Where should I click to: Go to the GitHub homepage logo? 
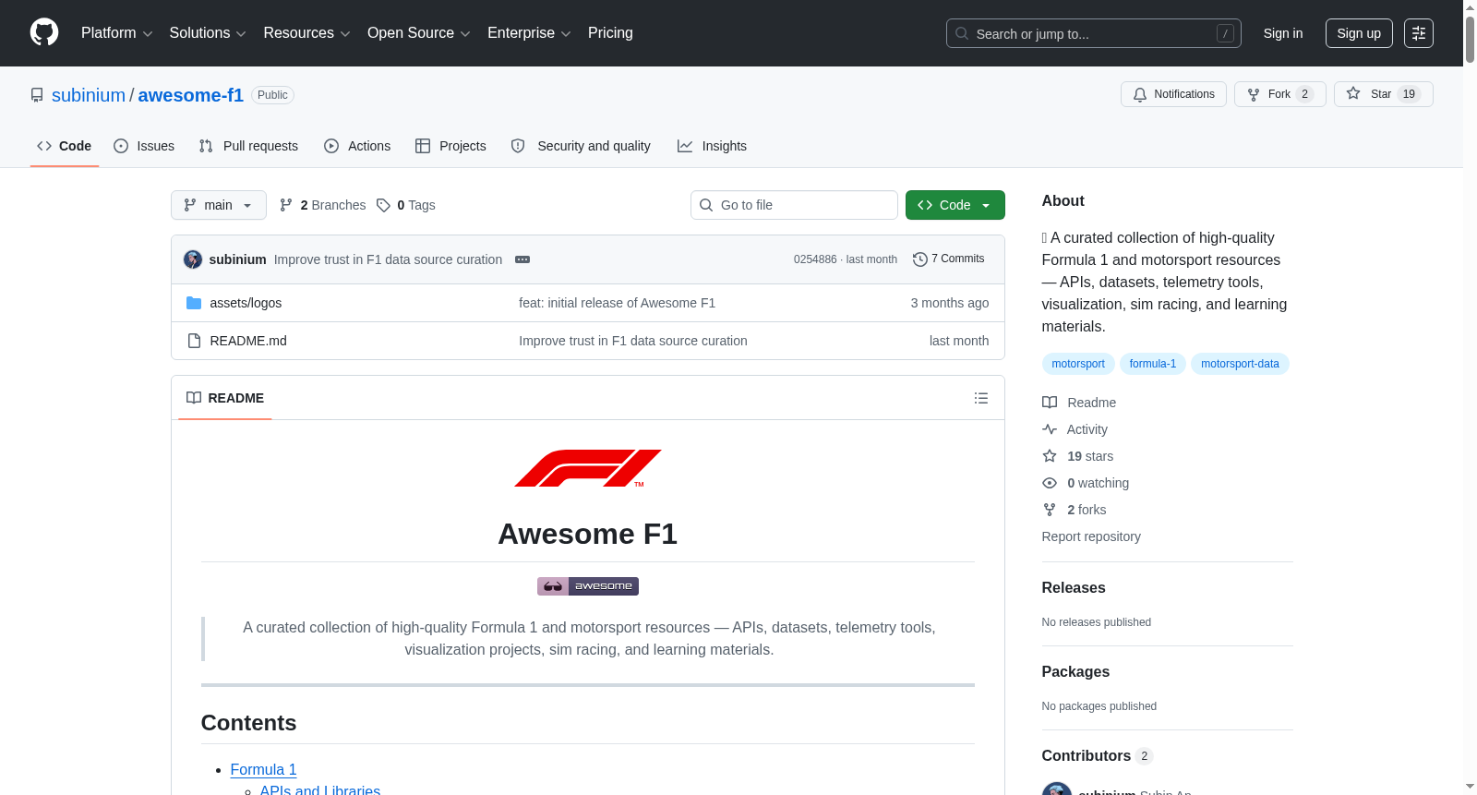click(44, 32)
